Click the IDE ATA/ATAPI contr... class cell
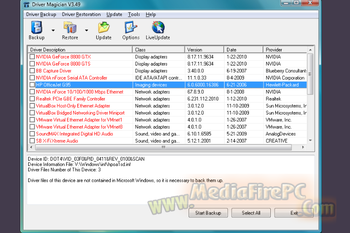Image resolution: width=350 pixels, height=233 pixels. click(158, 78)
